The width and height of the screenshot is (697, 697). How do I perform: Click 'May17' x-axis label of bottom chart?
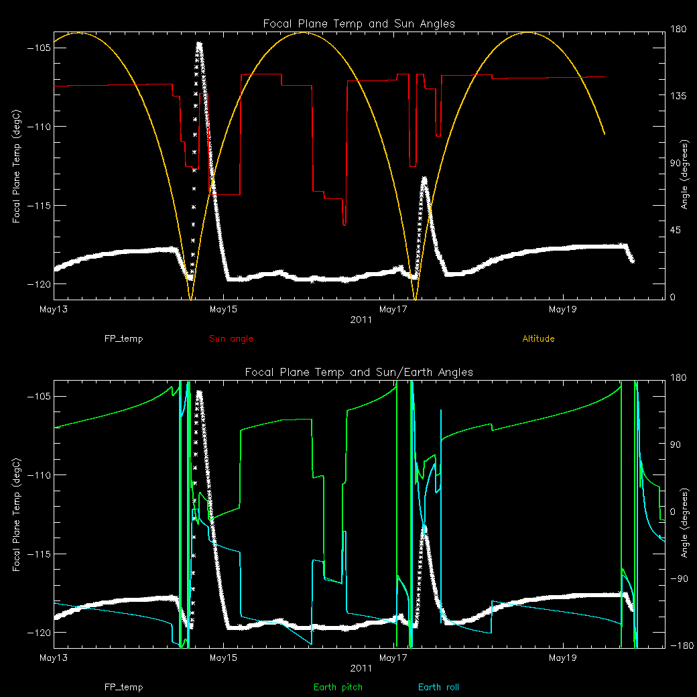pyautogui.click(x=393, y=658)
